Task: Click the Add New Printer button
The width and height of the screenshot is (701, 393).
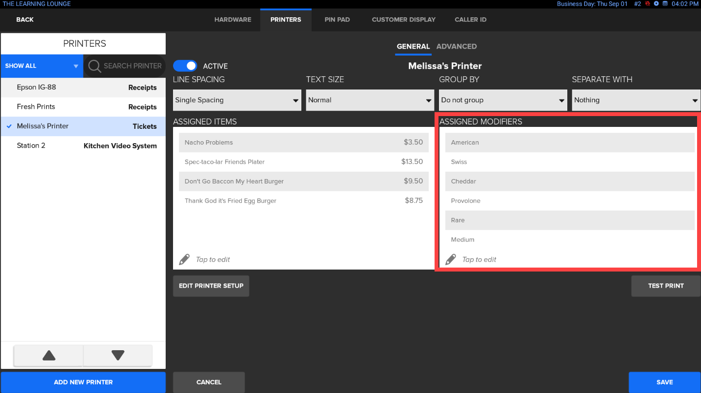Action: pyautogui.click(x=84, y=382)
